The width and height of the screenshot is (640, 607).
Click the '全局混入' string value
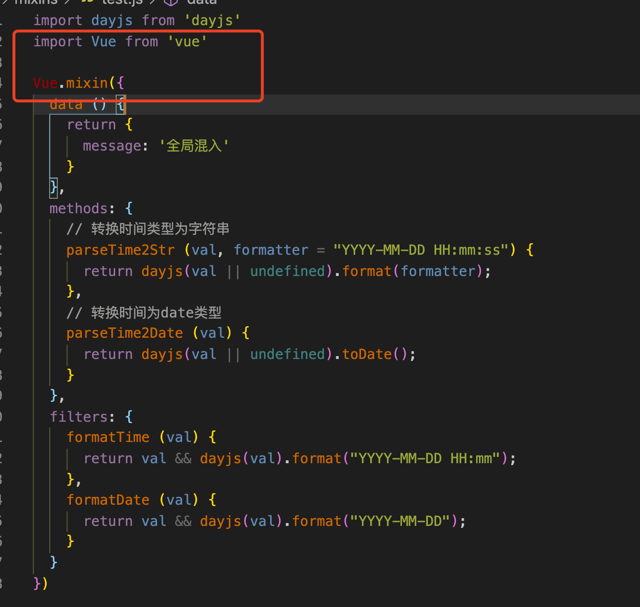click(194, 146)
